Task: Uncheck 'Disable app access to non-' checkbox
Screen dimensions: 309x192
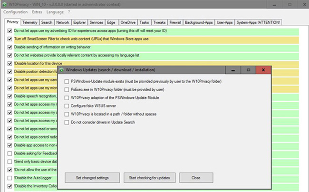Action: (10, 145)
